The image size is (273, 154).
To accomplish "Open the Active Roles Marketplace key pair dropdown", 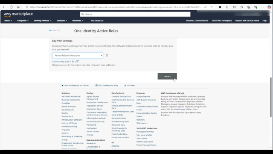I will click(78, 55).
